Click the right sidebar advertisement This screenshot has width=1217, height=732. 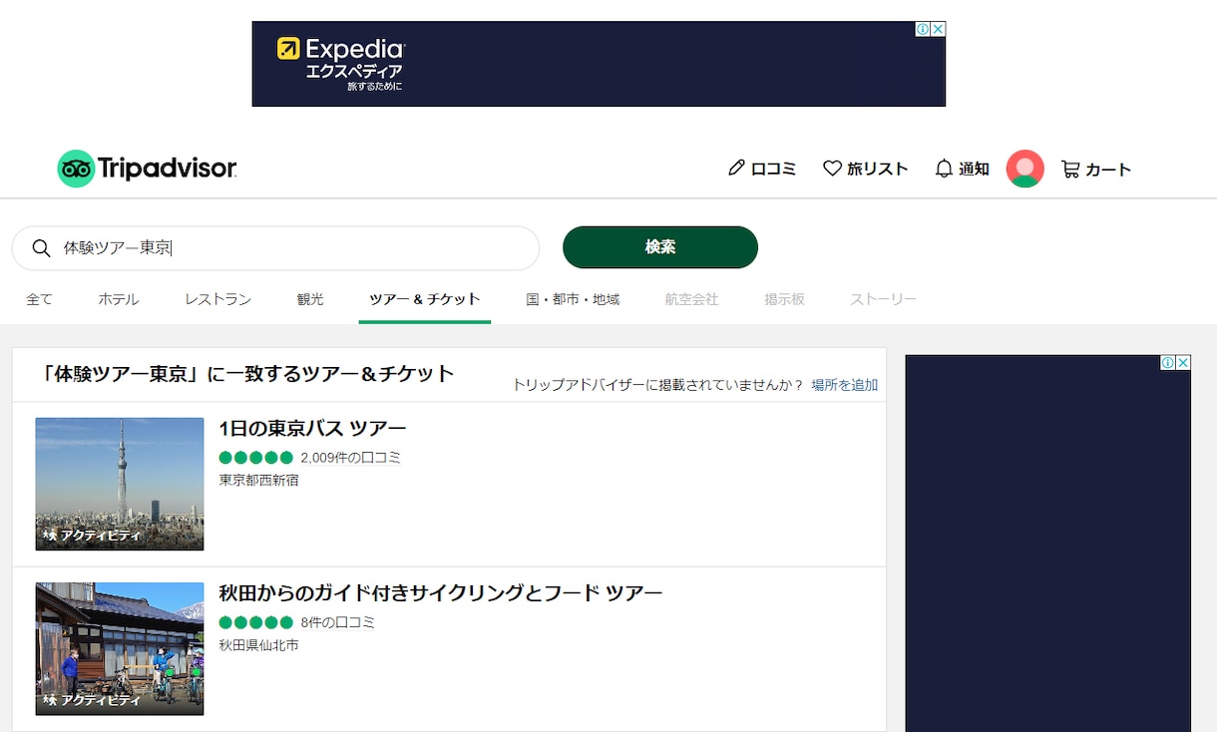click(x=1047, y=544)
